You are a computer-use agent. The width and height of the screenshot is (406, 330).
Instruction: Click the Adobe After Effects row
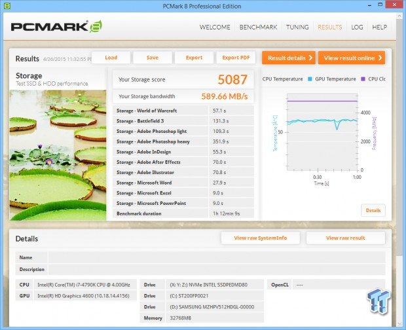pos(183,162)
